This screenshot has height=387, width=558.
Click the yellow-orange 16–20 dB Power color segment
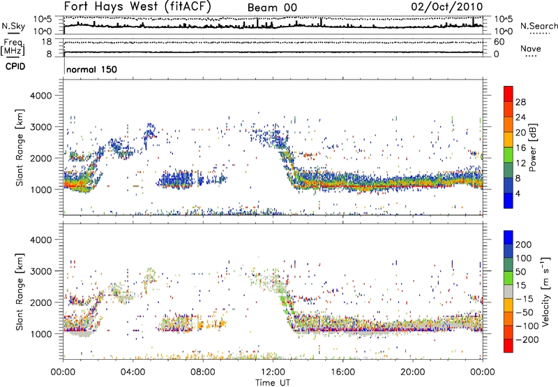508,140
